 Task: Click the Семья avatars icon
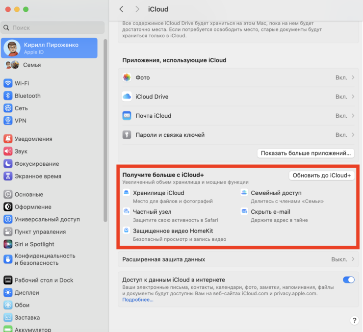[x=12, y=65]
